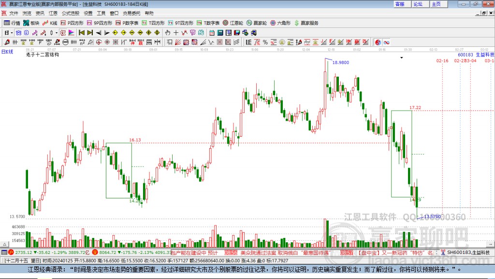The image size is (495, 279).
Task: Open the 工具 menu
Action: point(101,13)
